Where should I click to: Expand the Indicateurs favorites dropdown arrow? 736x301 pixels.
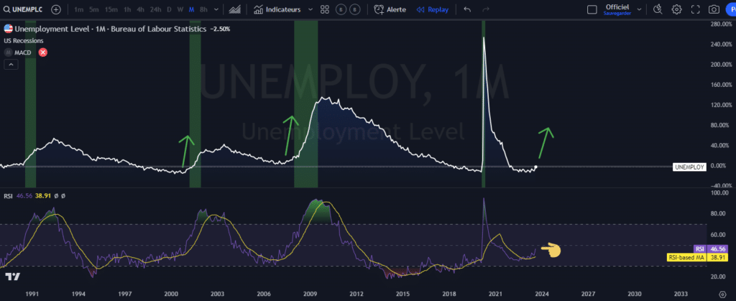pos(310,10)
